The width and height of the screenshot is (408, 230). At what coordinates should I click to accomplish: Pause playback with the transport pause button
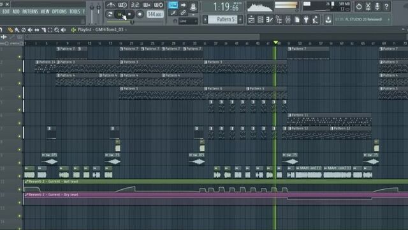(120, 14)
